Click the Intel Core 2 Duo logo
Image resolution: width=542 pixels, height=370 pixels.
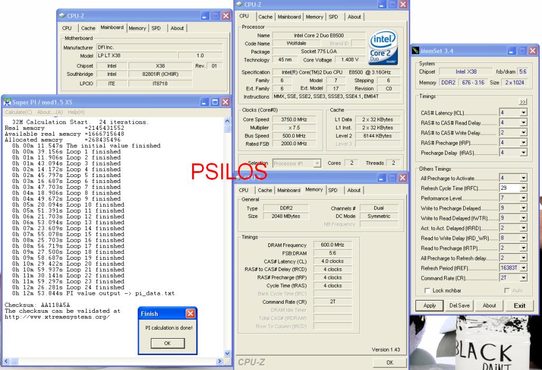click(x=383, y=47)
